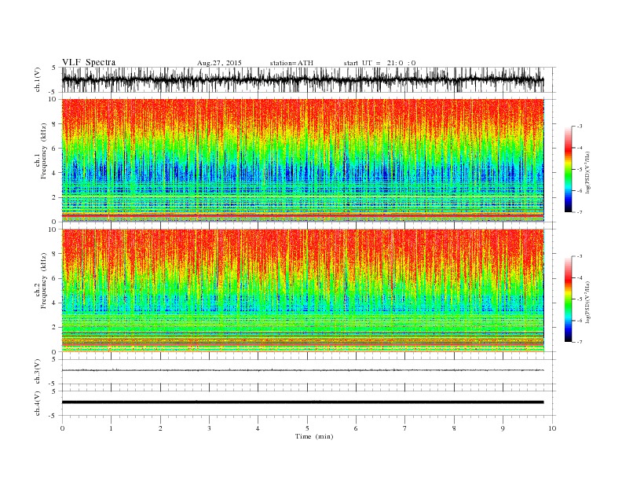Click the "ch.3(V)" axis label
Screen dimensions: 622x481
[38, 372]
